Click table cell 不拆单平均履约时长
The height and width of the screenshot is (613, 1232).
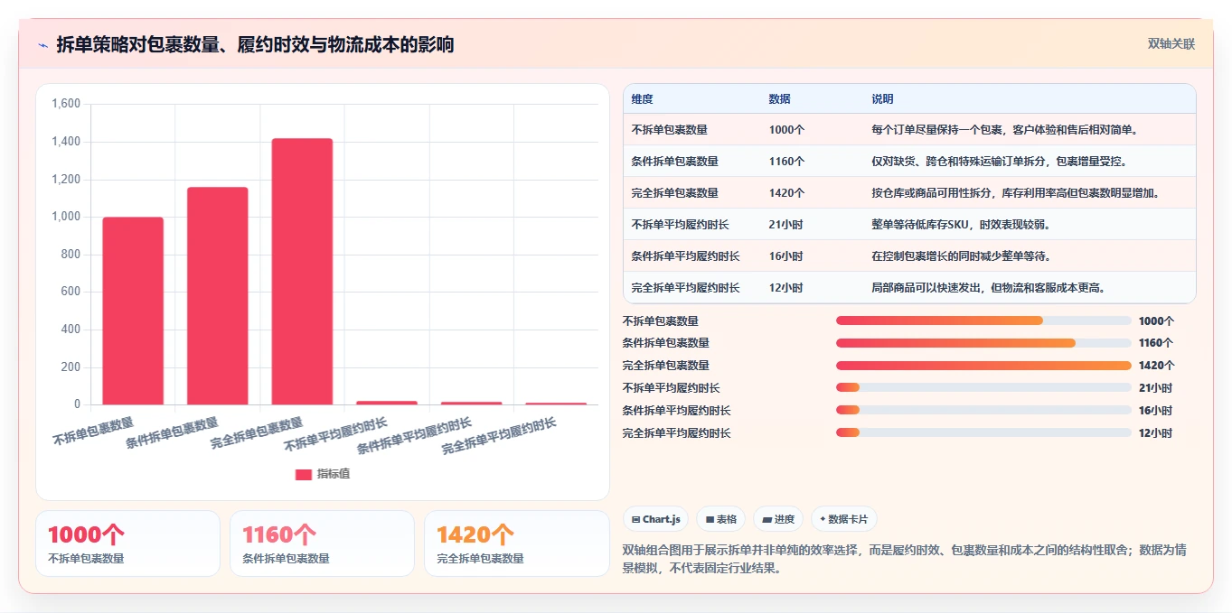[680, 224]
